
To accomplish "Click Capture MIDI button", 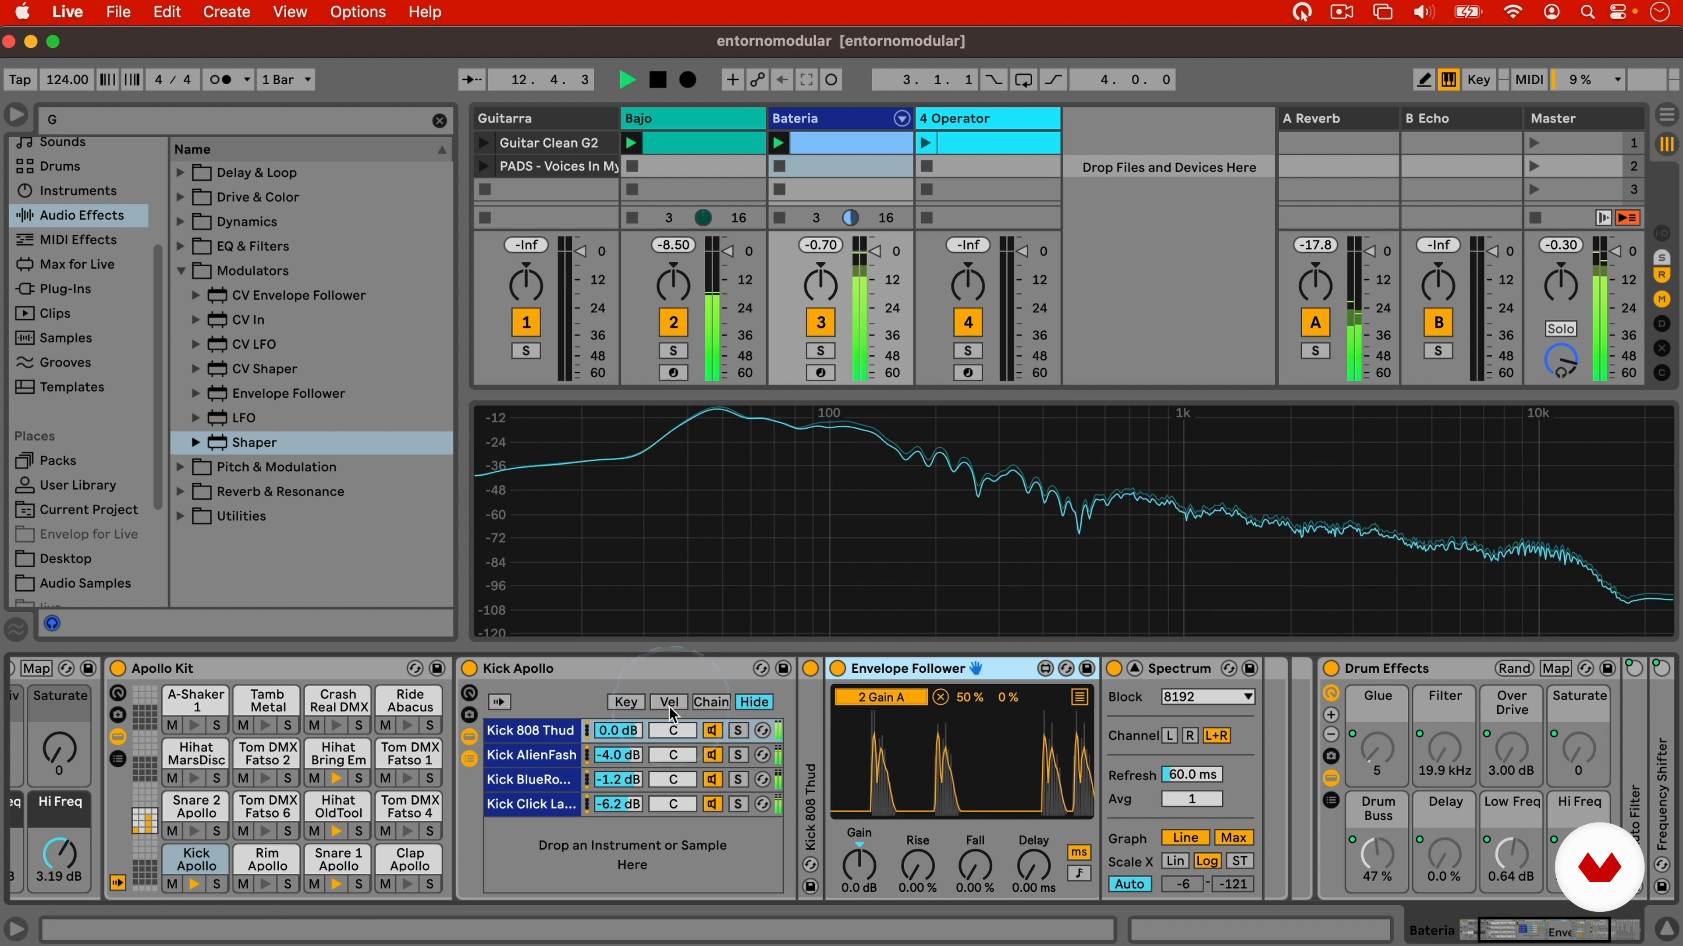I will pos(807,80).
